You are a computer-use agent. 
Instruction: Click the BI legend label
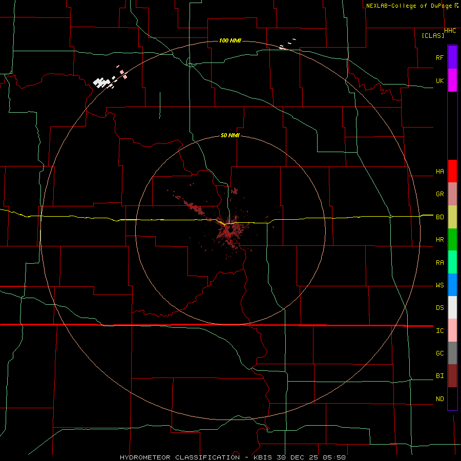click(440, 376)
